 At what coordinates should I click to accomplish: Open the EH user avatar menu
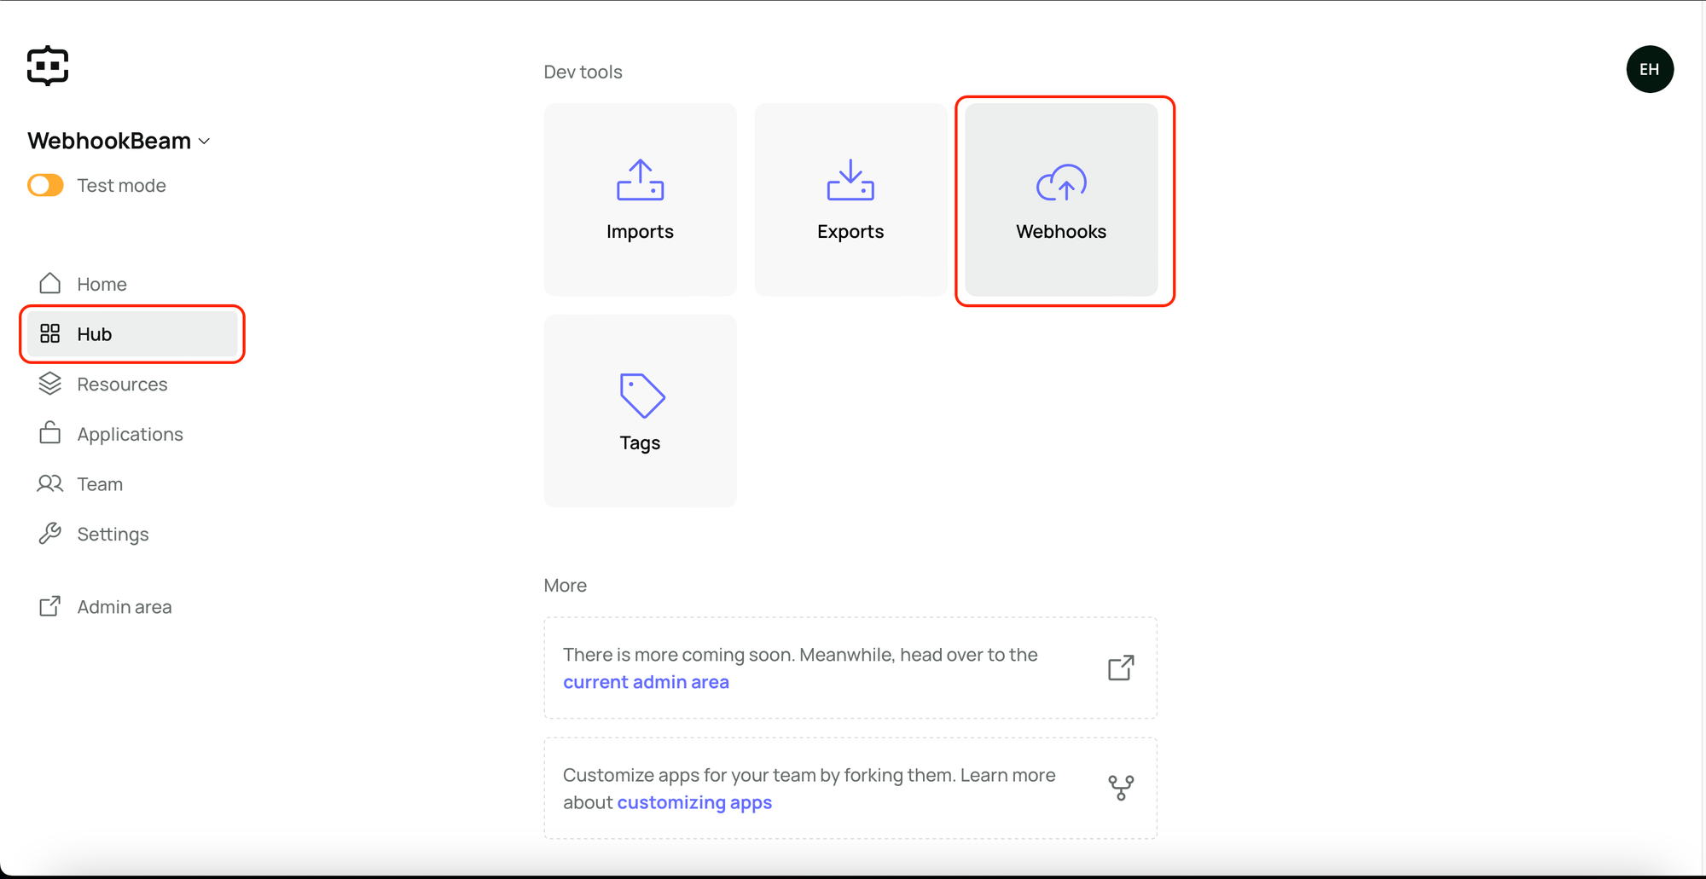click(1649, 69)
